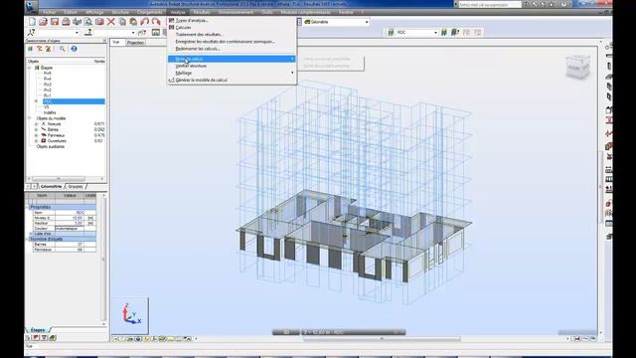Image resolution: width=636 pixels, height=358 pixels.
Task: Switch to the Géométrie tab
Action: 51,187
